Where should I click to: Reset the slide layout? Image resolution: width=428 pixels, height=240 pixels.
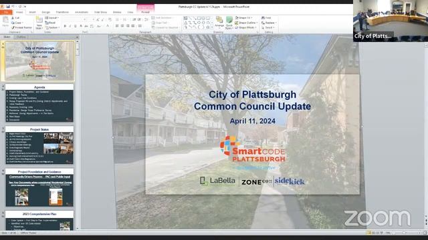[51, 23]
